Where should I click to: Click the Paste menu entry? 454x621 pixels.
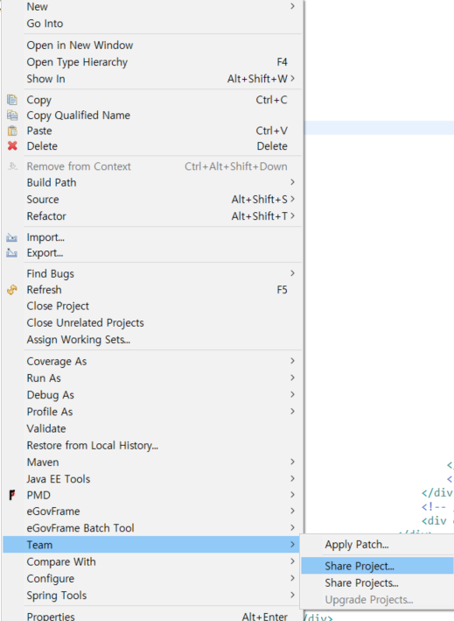click(x=152, y=131)
